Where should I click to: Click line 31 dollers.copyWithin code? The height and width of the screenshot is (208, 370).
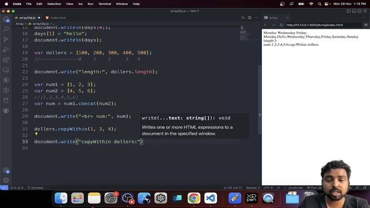[x=75, y=129]
